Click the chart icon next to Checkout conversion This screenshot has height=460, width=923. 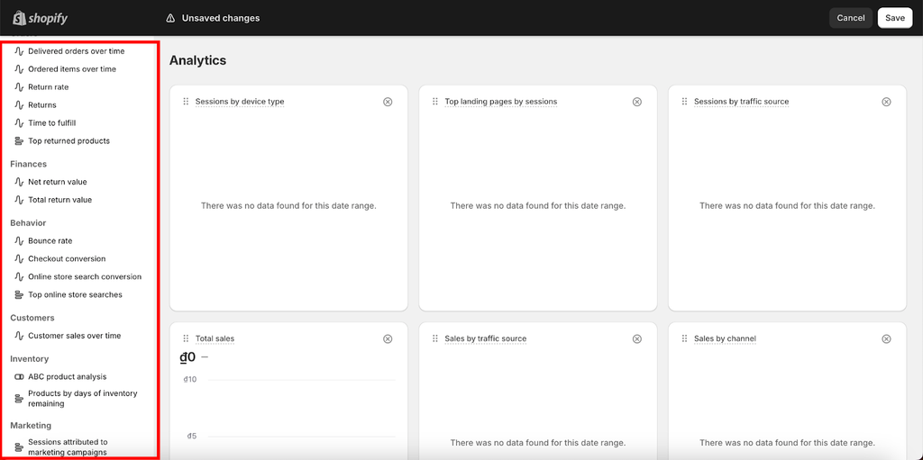19,259
